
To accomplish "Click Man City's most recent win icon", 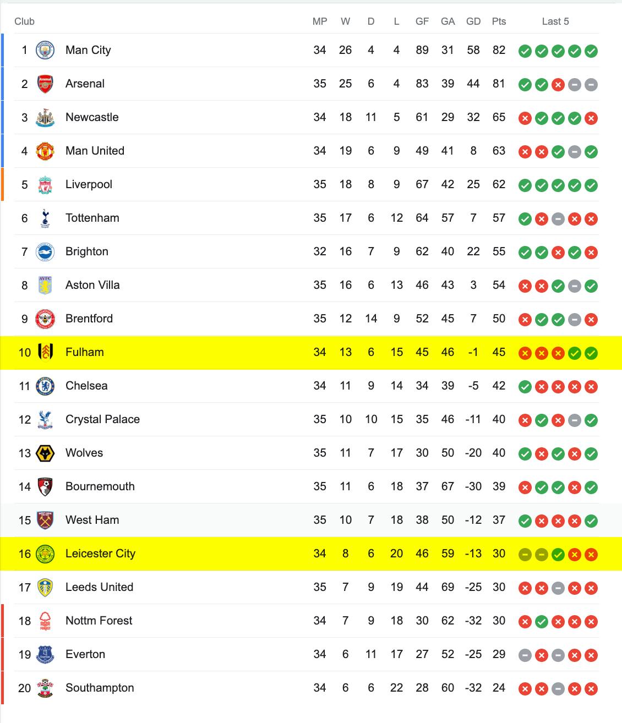I will (591, 51).
